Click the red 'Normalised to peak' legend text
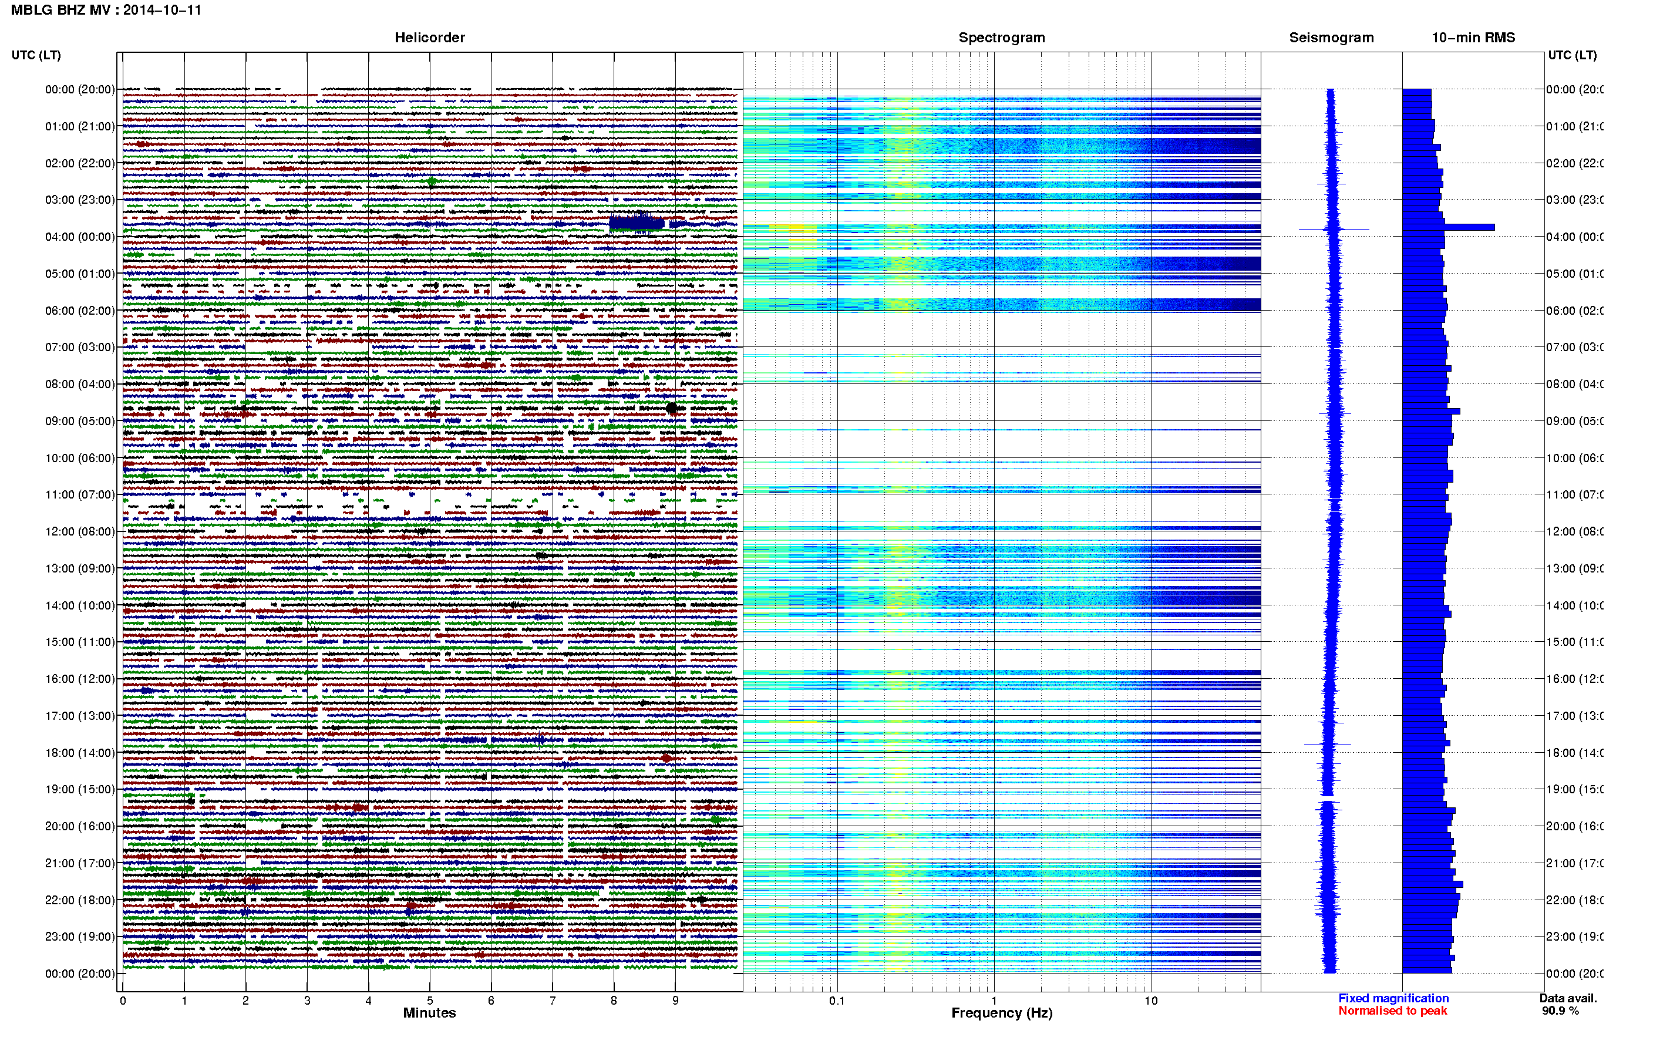The height and width of the screenshot is (1044, 1670). click(1392, 1011)
